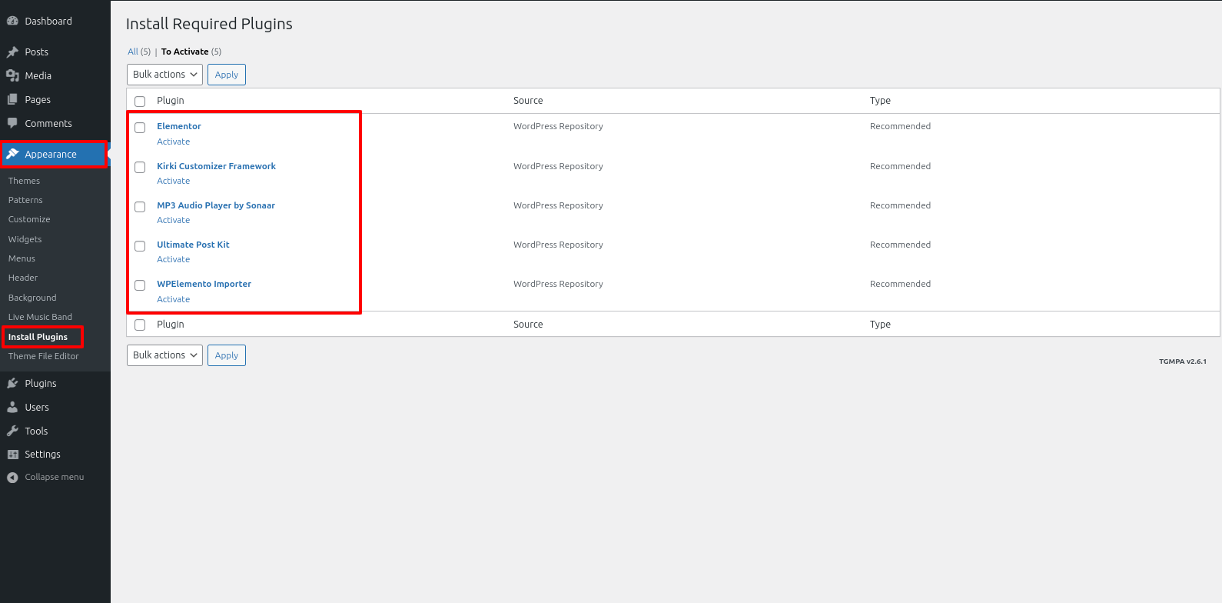Open the Users menu label
This screenshot has height=603, width=1222.
tap(37, 407)
